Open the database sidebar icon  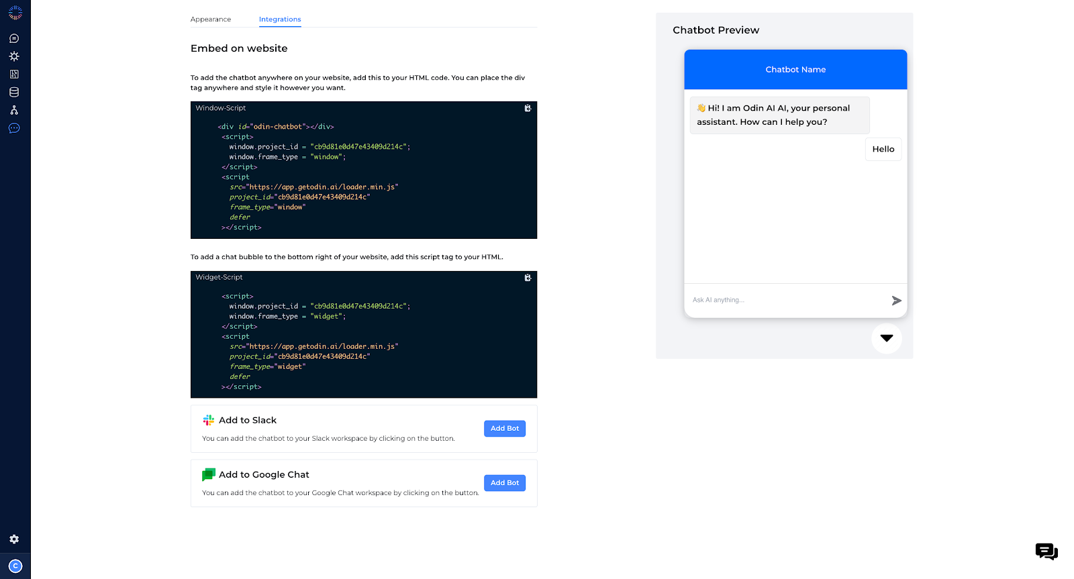click(x=14, y=93)
